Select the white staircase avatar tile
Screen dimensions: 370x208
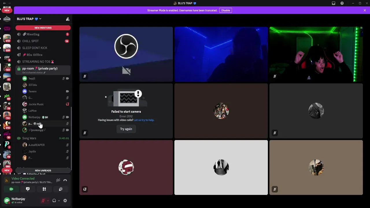click(221, 168)
